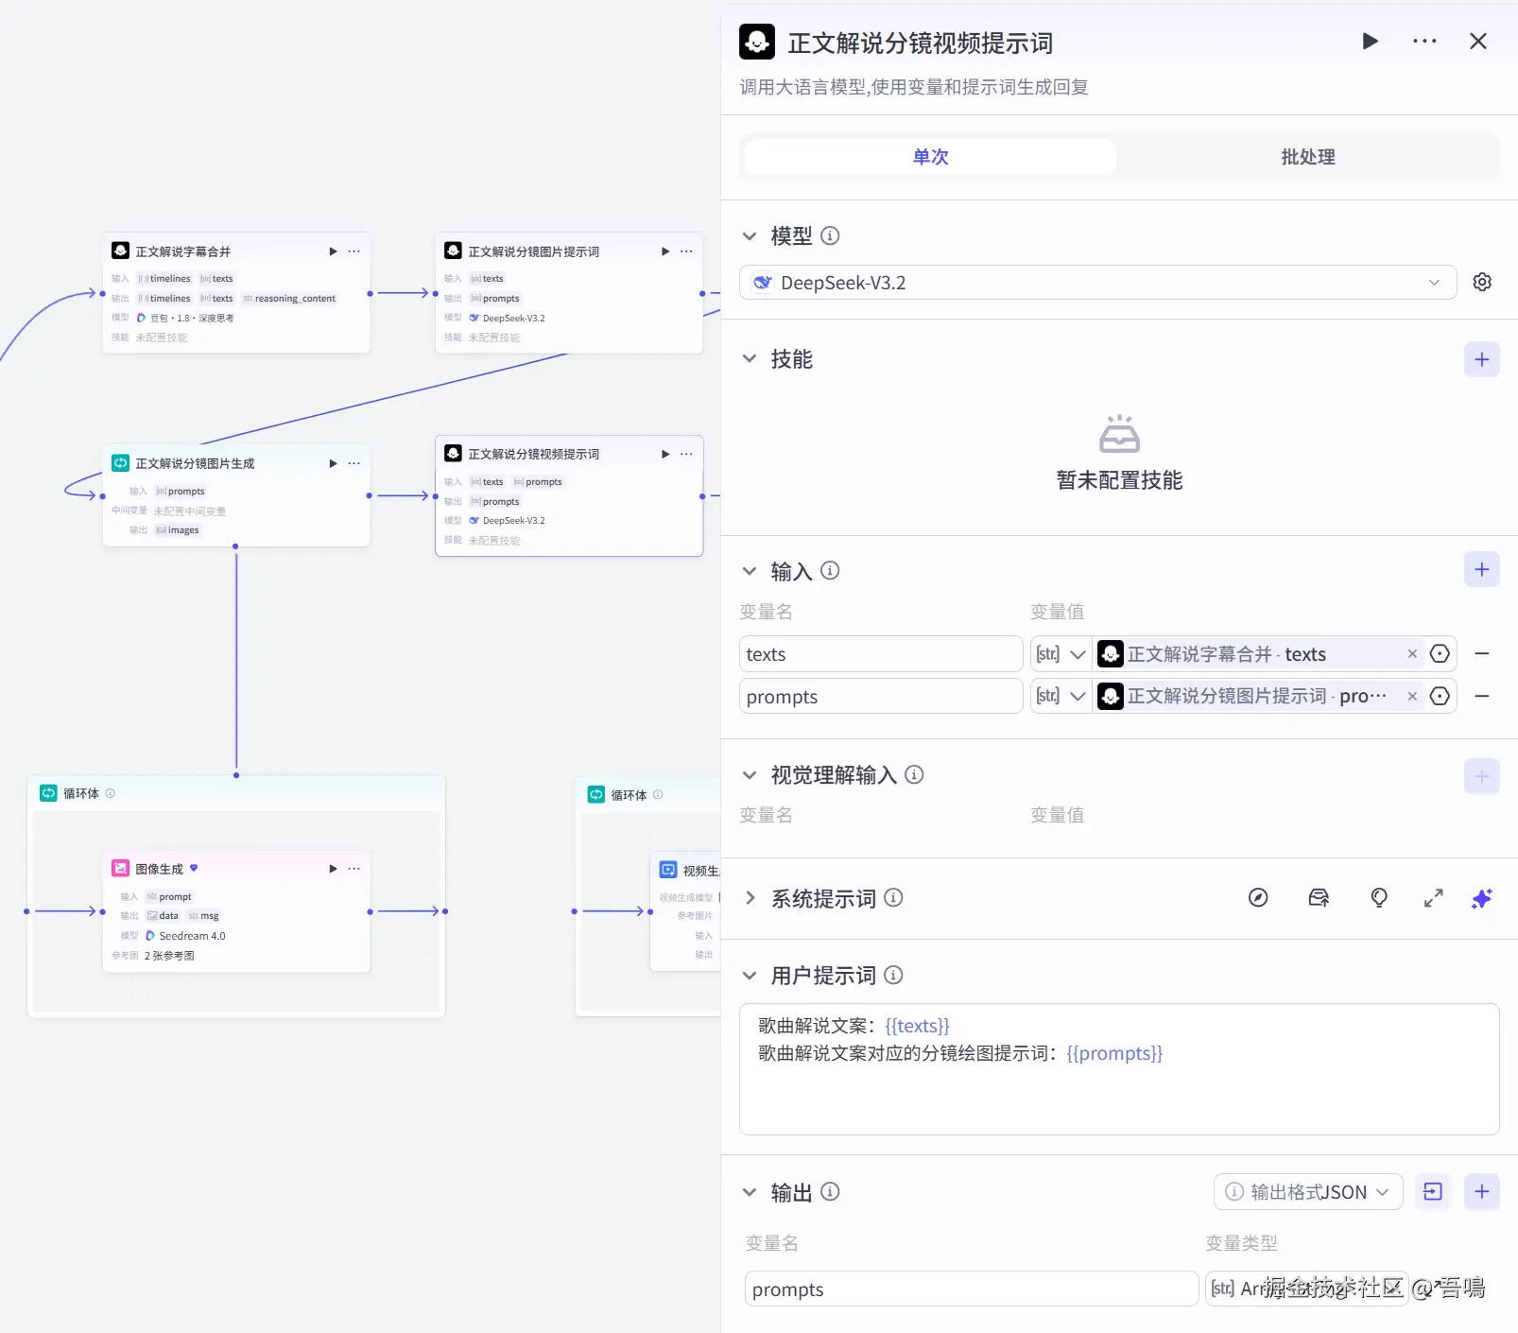The image size is (1518, 1333).
Task: Add a new input variable
Action: pos(1482,569)
